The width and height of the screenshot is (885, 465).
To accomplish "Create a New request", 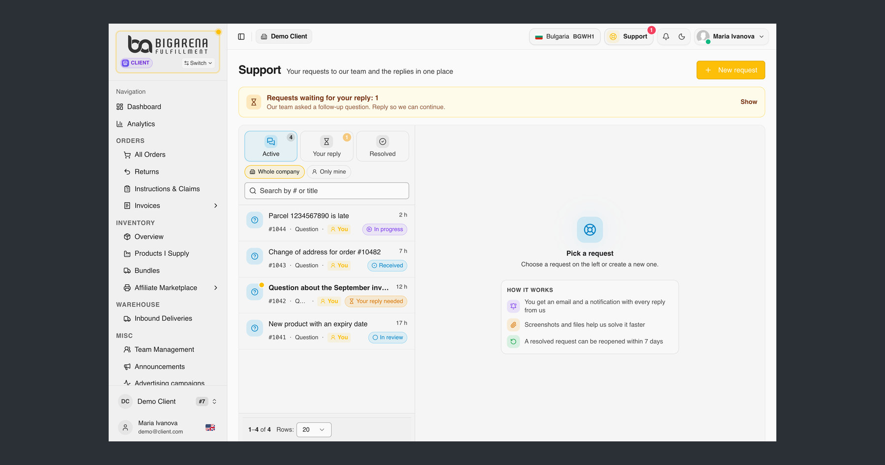I will point(731,70).
